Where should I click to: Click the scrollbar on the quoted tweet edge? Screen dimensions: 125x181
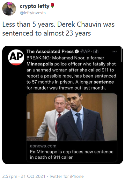121,55
